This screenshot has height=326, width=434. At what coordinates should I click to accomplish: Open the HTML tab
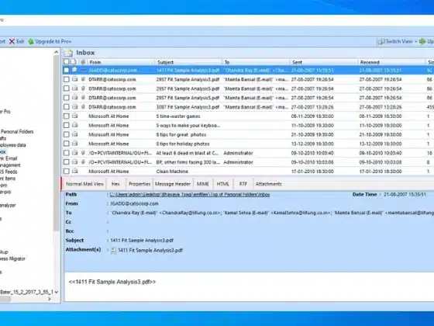tap(223, 184)
